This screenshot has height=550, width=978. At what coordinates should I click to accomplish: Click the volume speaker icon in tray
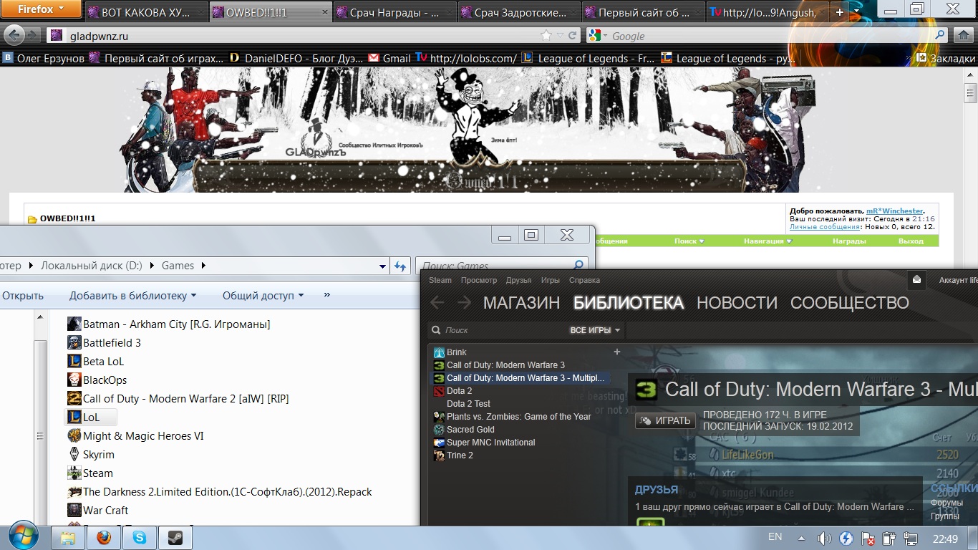pos(824,538)
